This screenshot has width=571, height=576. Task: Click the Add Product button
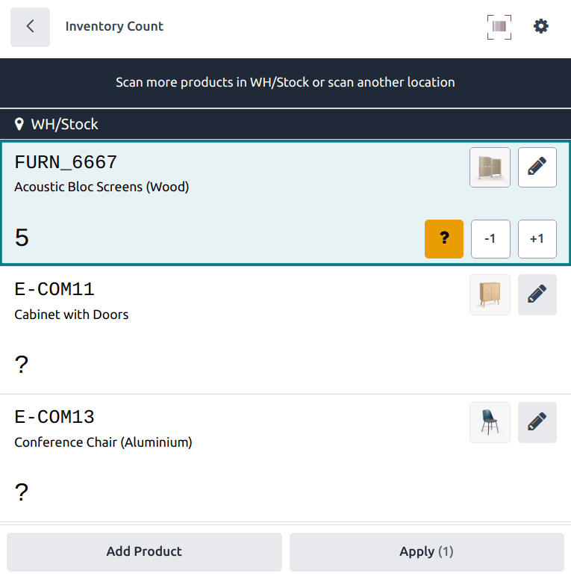pos(144,552)
